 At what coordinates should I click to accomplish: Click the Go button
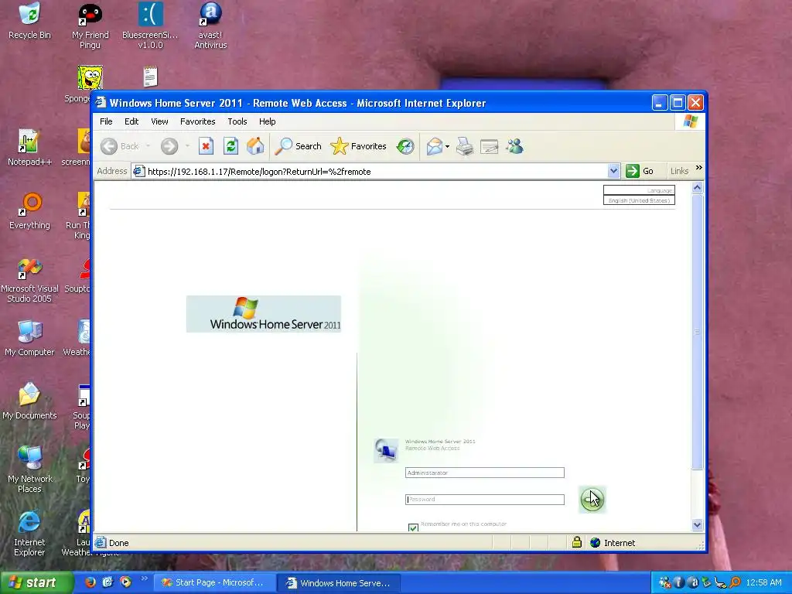(x=640, y=171)
